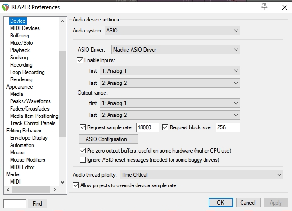Viewport: 292px width, 211px height.
Task: Click the ASIO Configuration button
Action: [109, 139]
